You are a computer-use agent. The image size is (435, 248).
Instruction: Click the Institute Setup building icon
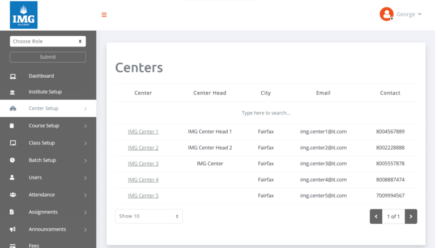[12, 92]
